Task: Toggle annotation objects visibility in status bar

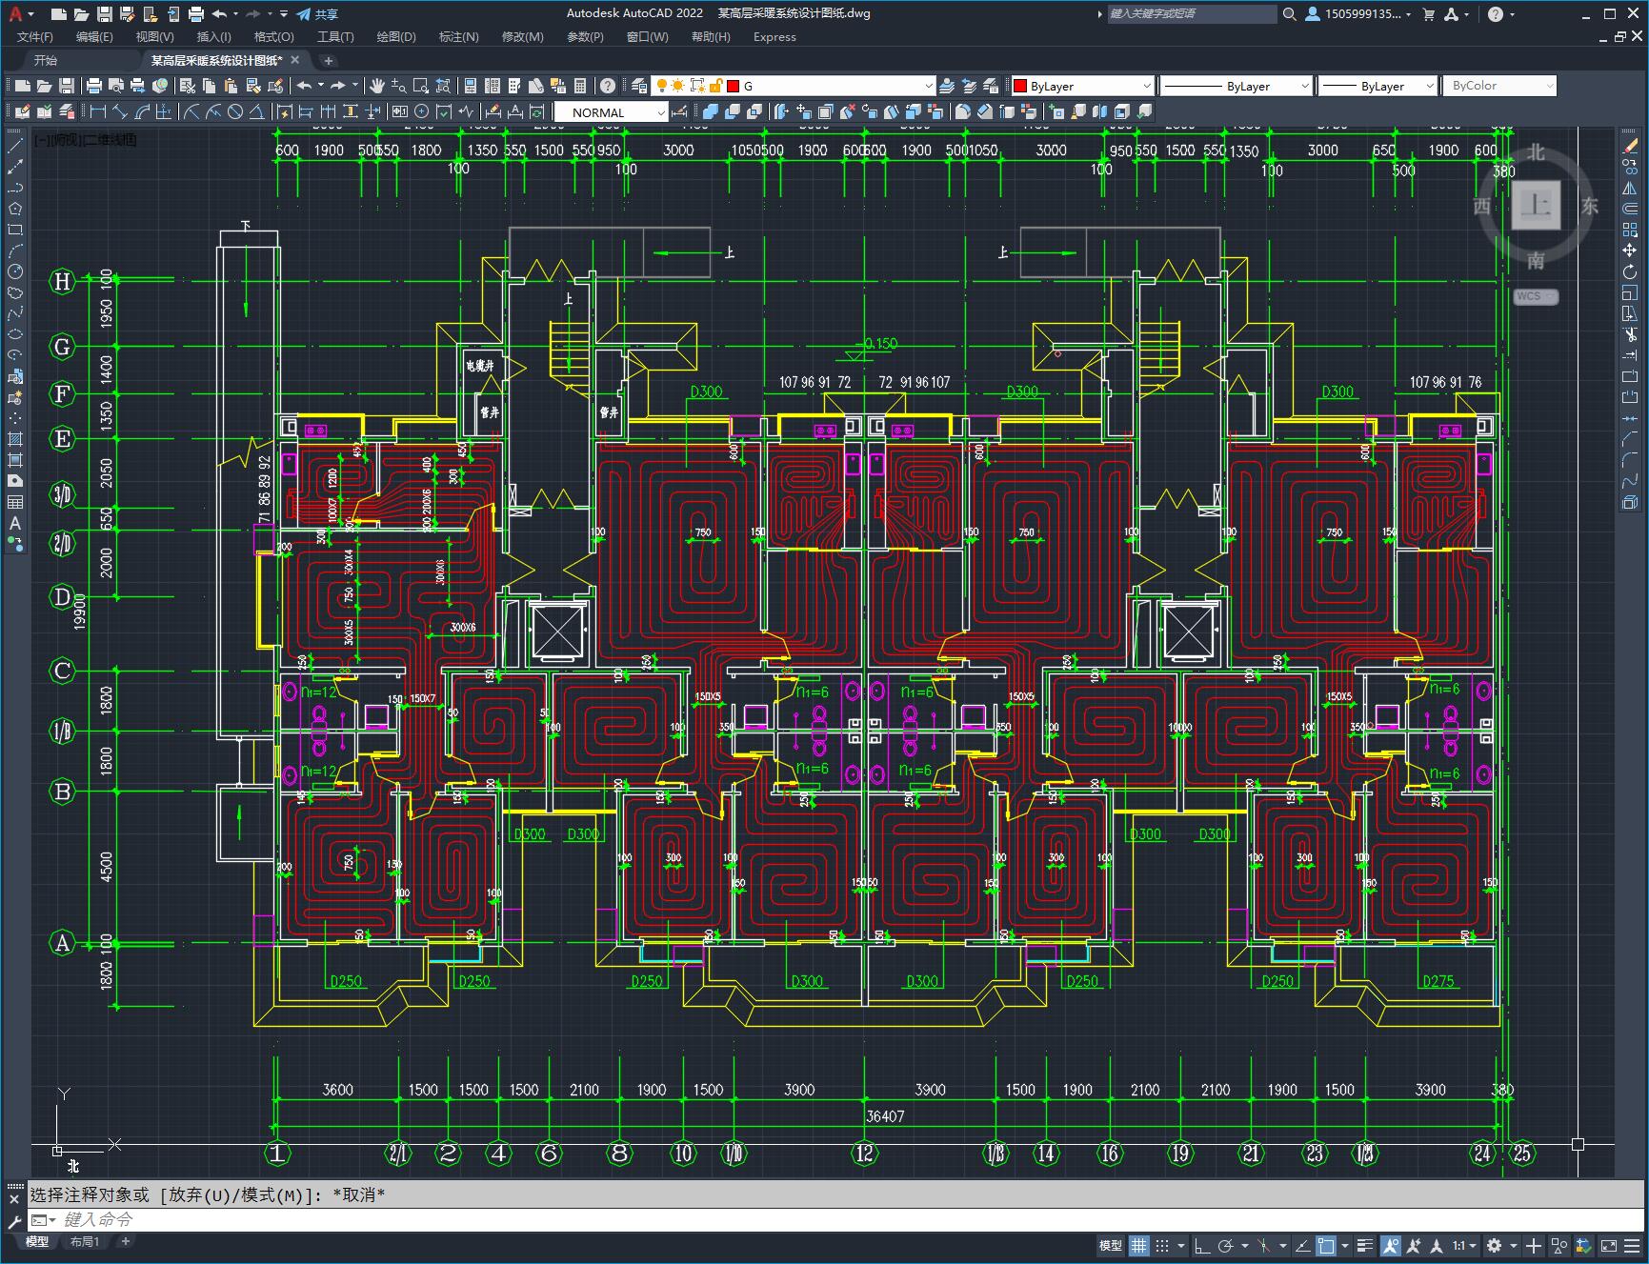Action: tap(1391, 1245)
